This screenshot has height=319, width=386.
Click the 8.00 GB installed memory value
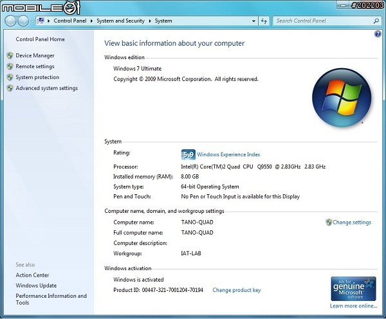point(190,177)
